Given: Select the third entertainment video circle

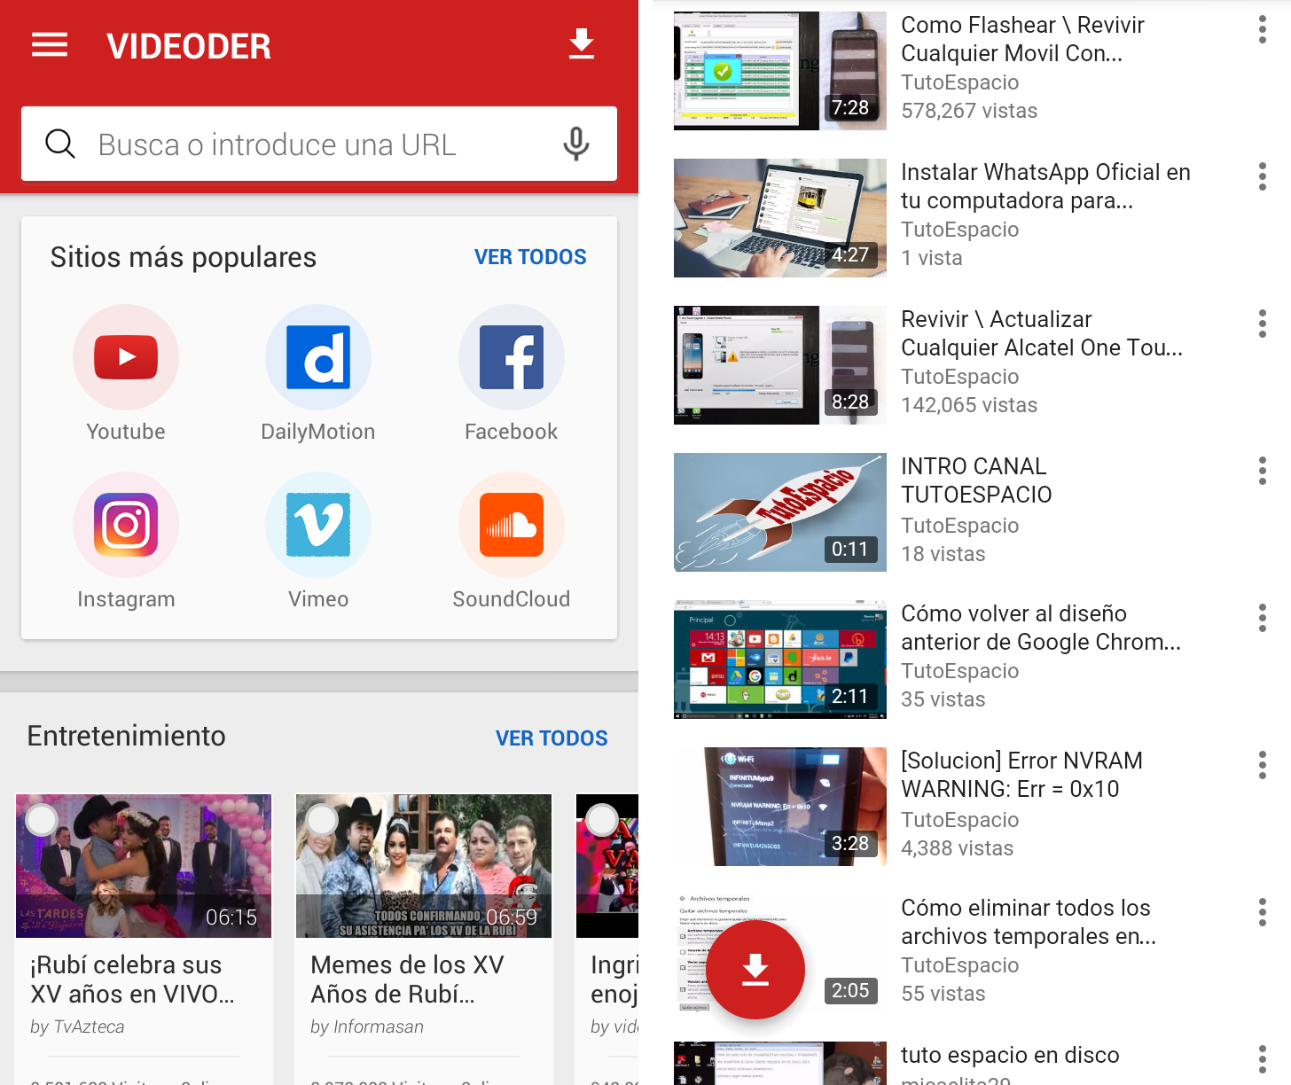Looking at the screenshot, I should [602, 820].
